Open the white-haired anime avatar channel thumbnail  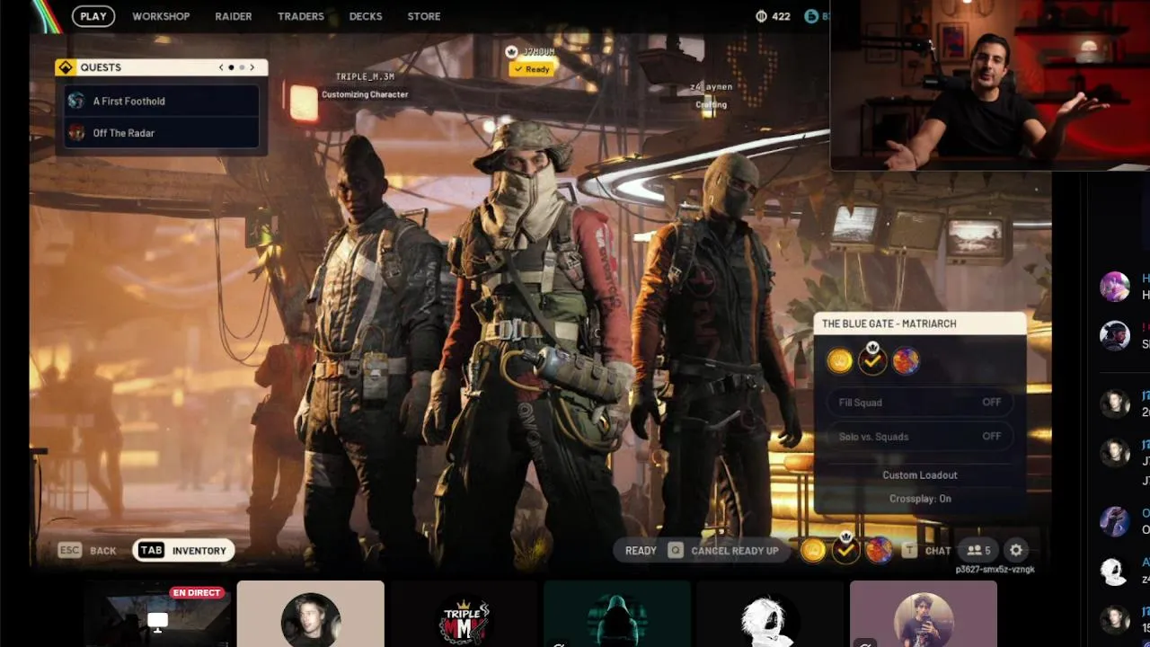pyautogui.click(x=770, y=614)
